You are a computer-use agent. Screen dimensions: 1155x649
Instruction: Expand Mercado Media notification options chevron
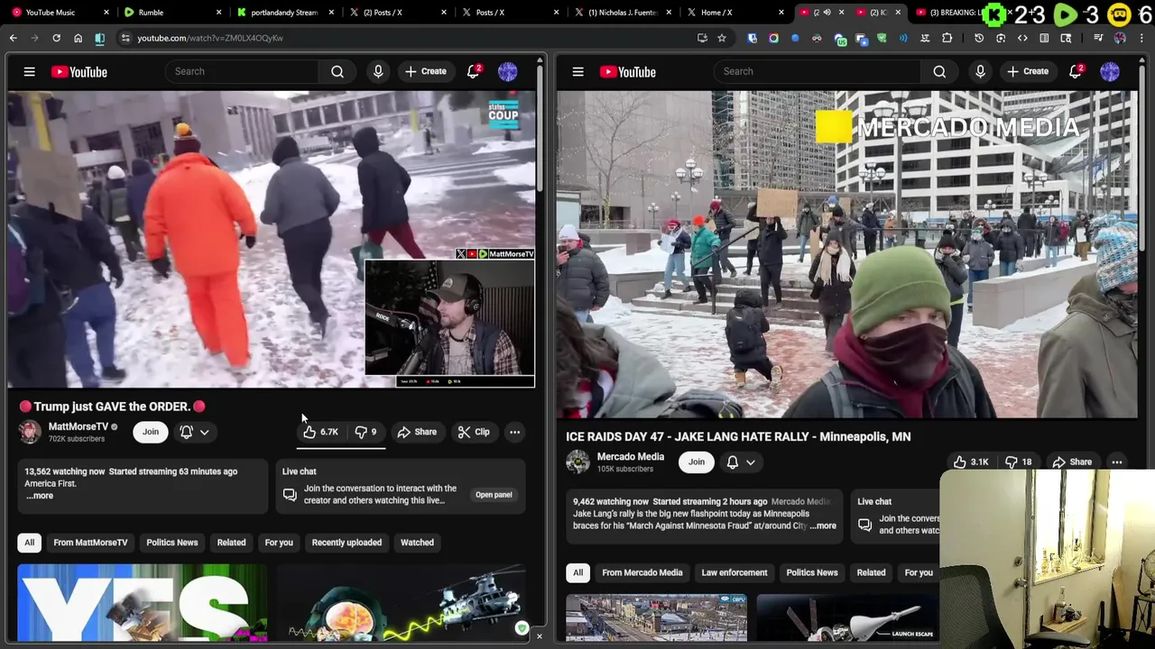pos(750,462)
